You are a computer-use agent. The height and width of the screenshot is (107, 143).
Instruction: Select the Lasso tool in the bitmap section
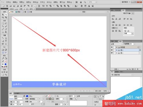(x=6, y=23)
